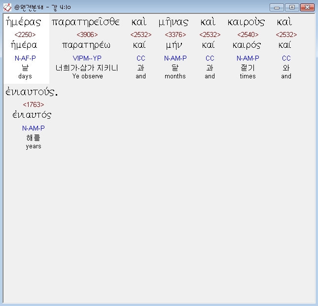Click the Korean gloss 너희가-삼가 지키니

(x=87, y=68)
